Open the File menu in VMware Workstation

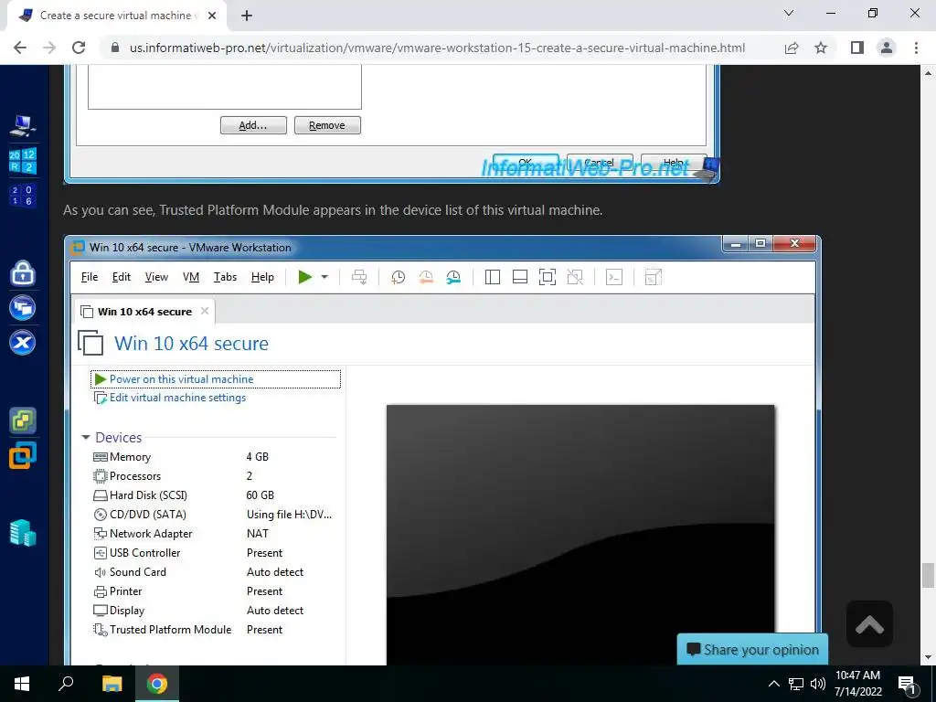click(90, 277)
